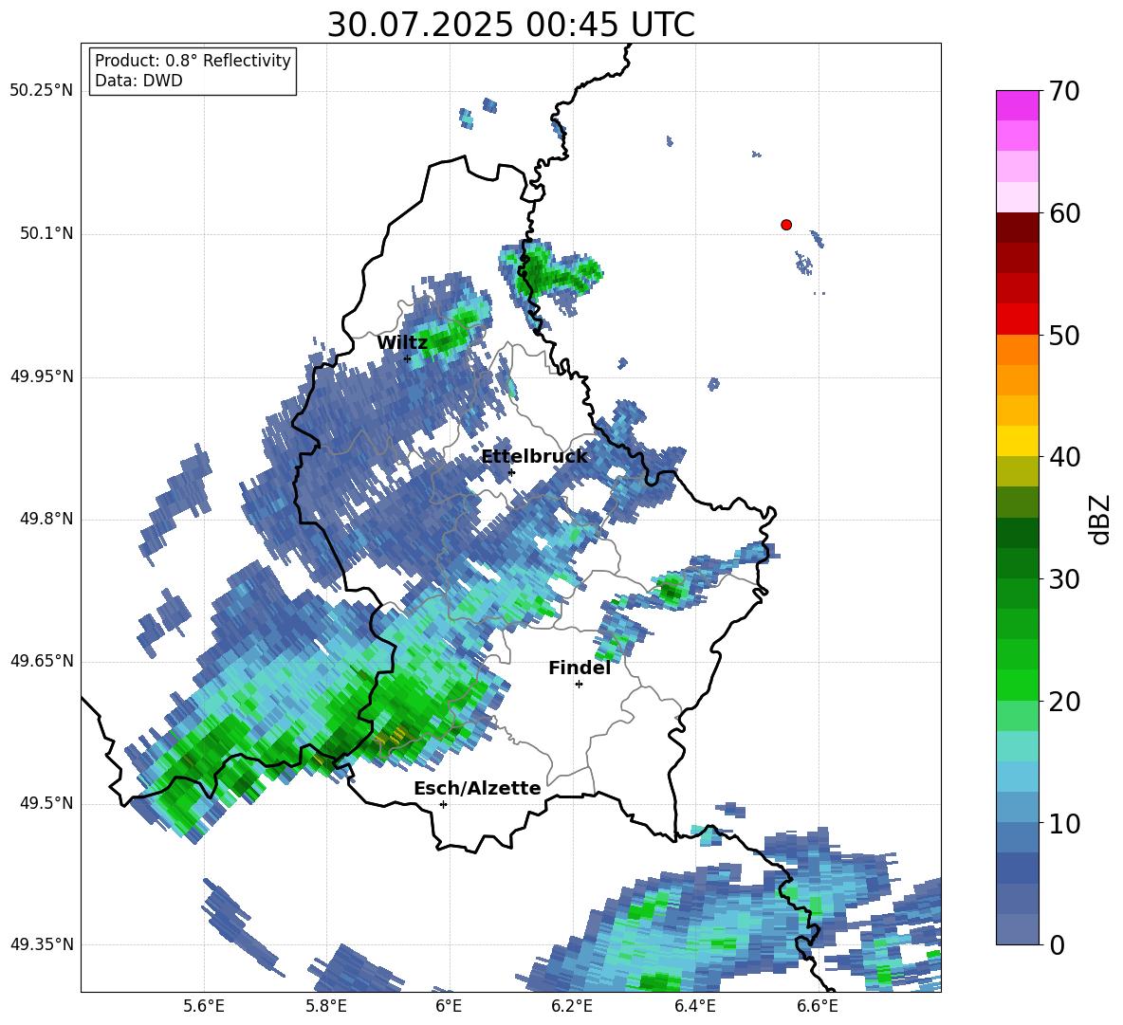This screenshot has height=1025, width=1123.
Task: Click the Ettelbruck location cross marker
Action: pyautogui.click(x=510, y=472)
